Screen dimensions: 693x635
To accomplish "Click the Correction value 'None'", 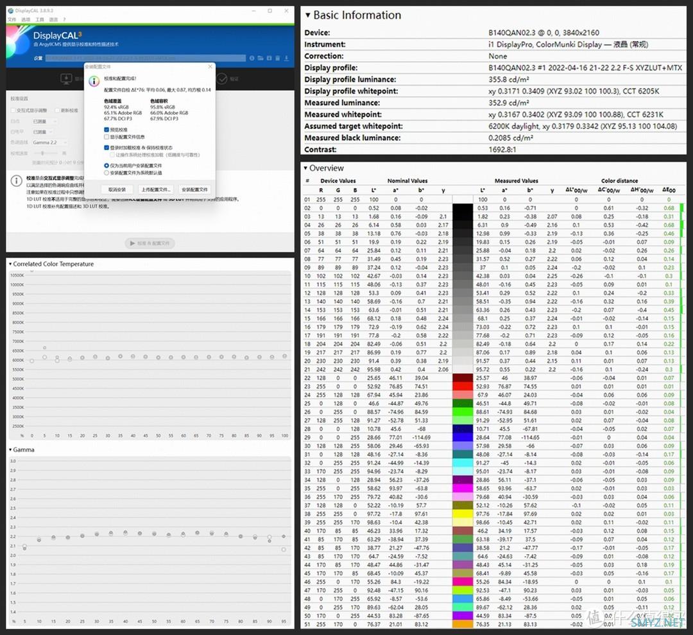I will tap(498, 56).
